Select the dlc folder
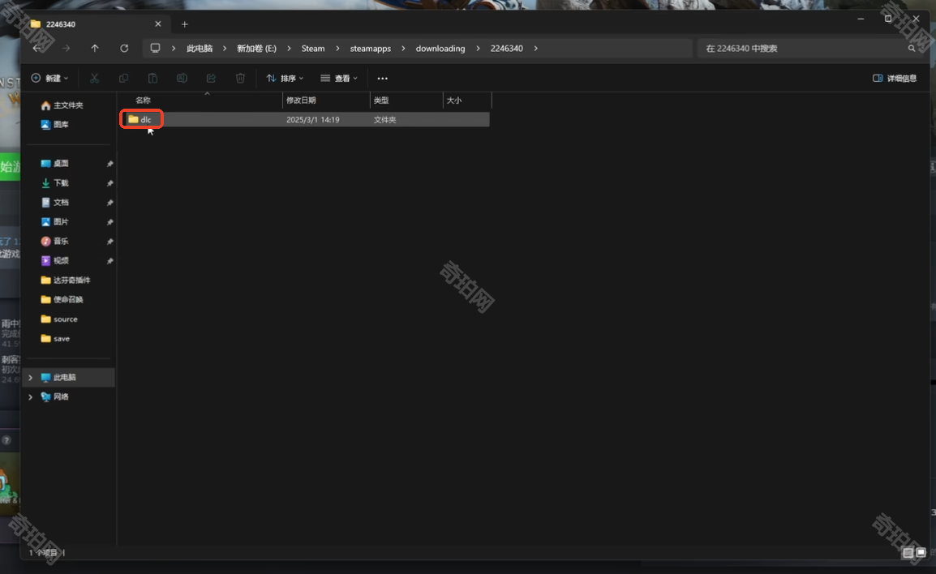Screen dimensions: 936x574 [x=144, y=120]
